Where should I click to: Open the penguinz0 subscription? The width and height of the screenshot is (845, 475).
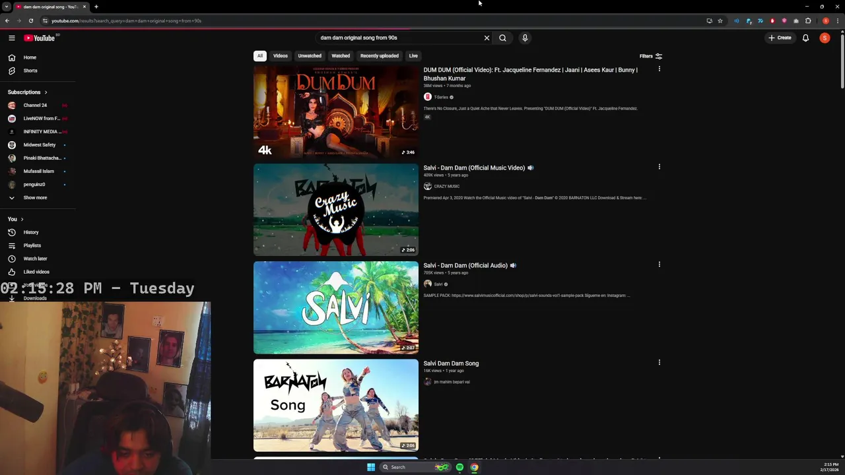pyautogui.click(x=37, y=185)
